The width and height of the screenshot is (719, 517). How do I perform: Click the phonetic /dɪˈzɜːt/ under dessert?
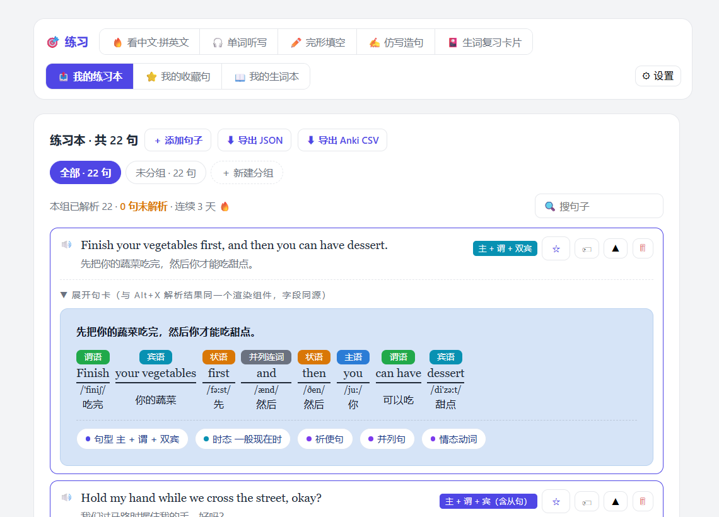click(446, 390)
